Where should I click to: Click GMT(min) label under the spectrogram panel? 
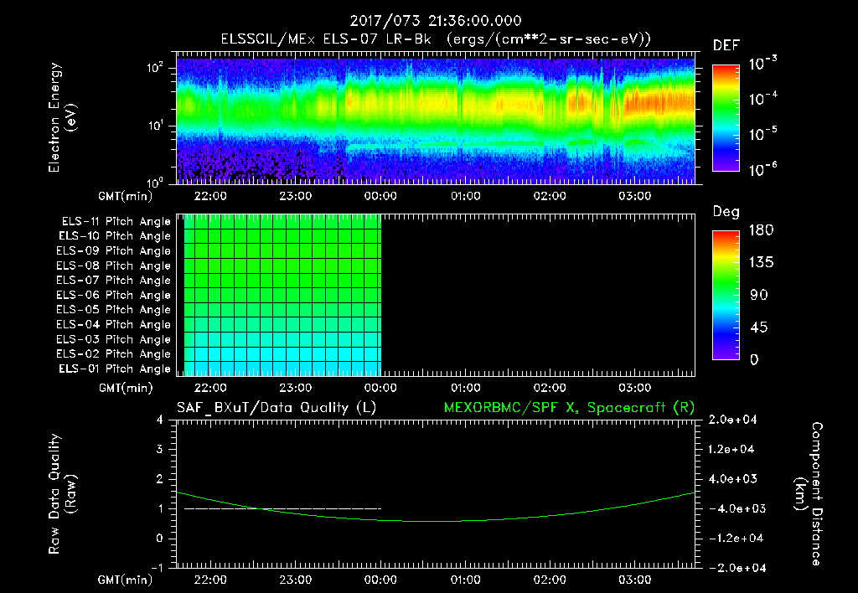(x=125, y=196)
